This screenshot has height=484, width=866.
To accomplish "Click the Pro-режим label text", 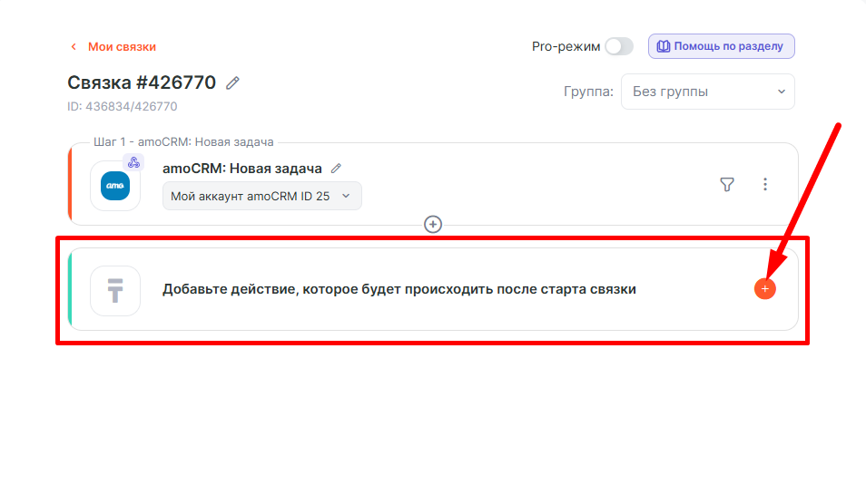I will click(566, 46).
